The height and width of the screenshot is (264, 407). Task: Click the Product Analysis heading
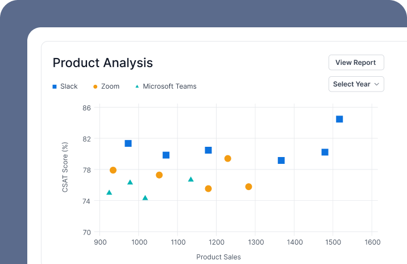(103, 63)
